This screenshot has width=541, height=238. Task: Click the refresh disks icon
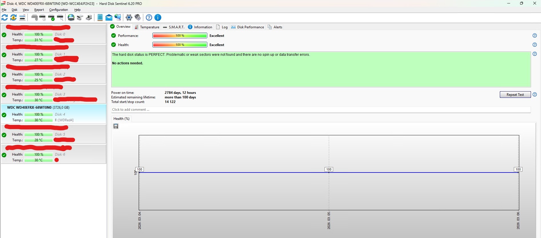tap(5, 17)
